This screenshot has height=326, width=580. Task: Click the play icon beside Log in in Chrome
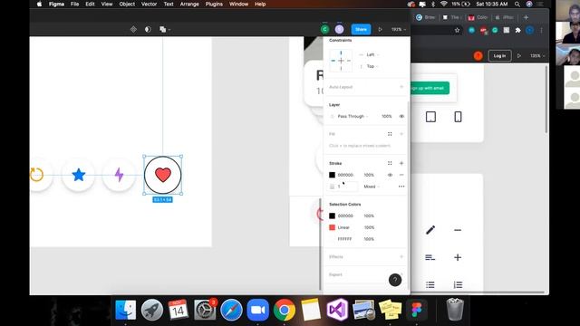(519, 56)
